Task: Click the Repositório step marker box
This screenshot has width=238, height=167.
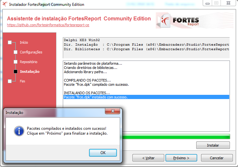Action: (16, 62)
